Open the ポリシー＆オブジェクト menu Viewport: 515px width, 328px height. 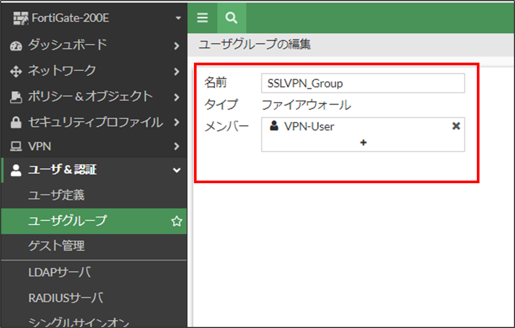point(94,97)
